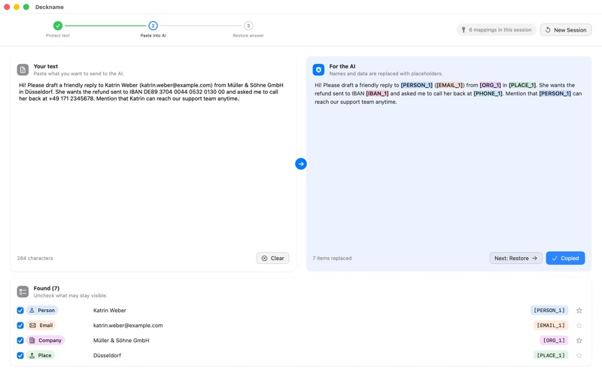Start a New Session
The image size is (602, 376).
(566, 30)
